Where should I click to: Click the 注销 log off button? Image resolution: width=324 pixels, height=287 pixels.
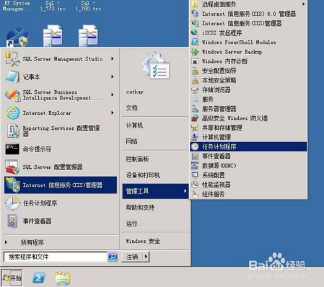(132, 256)
